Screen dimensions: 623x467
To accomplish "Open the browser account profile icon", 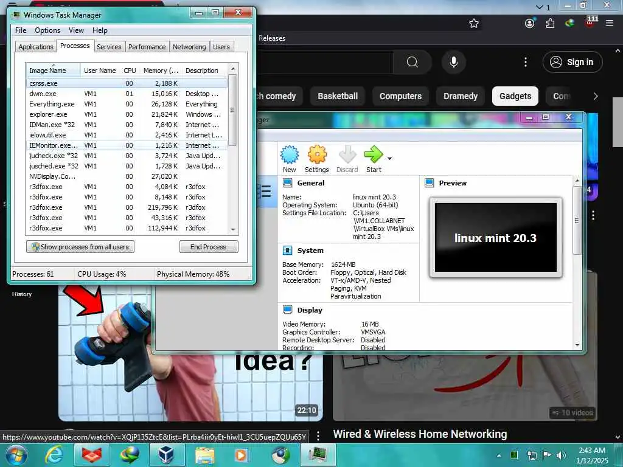I will tap(530, 23).
